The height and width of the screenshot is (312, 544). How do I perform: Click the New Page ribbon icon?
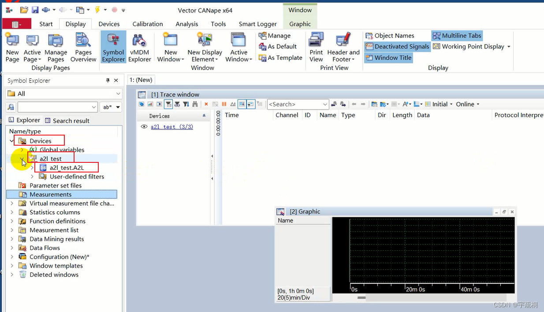[12, 48]
